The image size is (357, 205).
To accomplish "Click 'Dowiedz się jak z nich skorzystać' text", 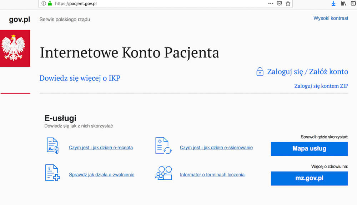I will click(x=79, y=126).
